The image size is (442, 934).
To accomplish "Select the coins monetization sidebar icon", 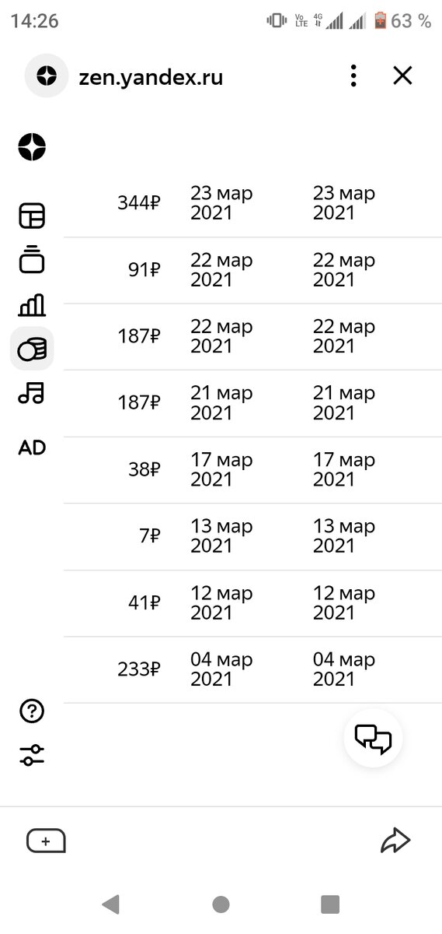I will (x=32, y=349).
